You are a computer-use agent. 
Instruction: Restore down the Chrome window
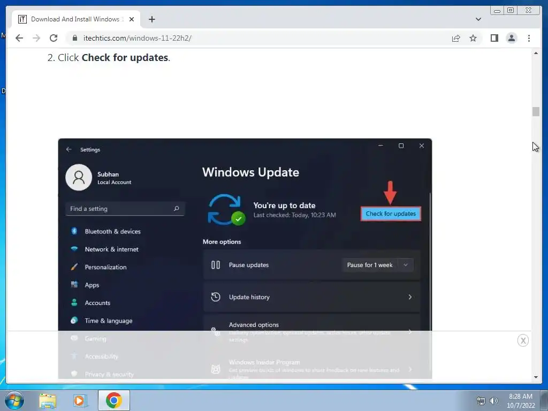click(510, 11)
